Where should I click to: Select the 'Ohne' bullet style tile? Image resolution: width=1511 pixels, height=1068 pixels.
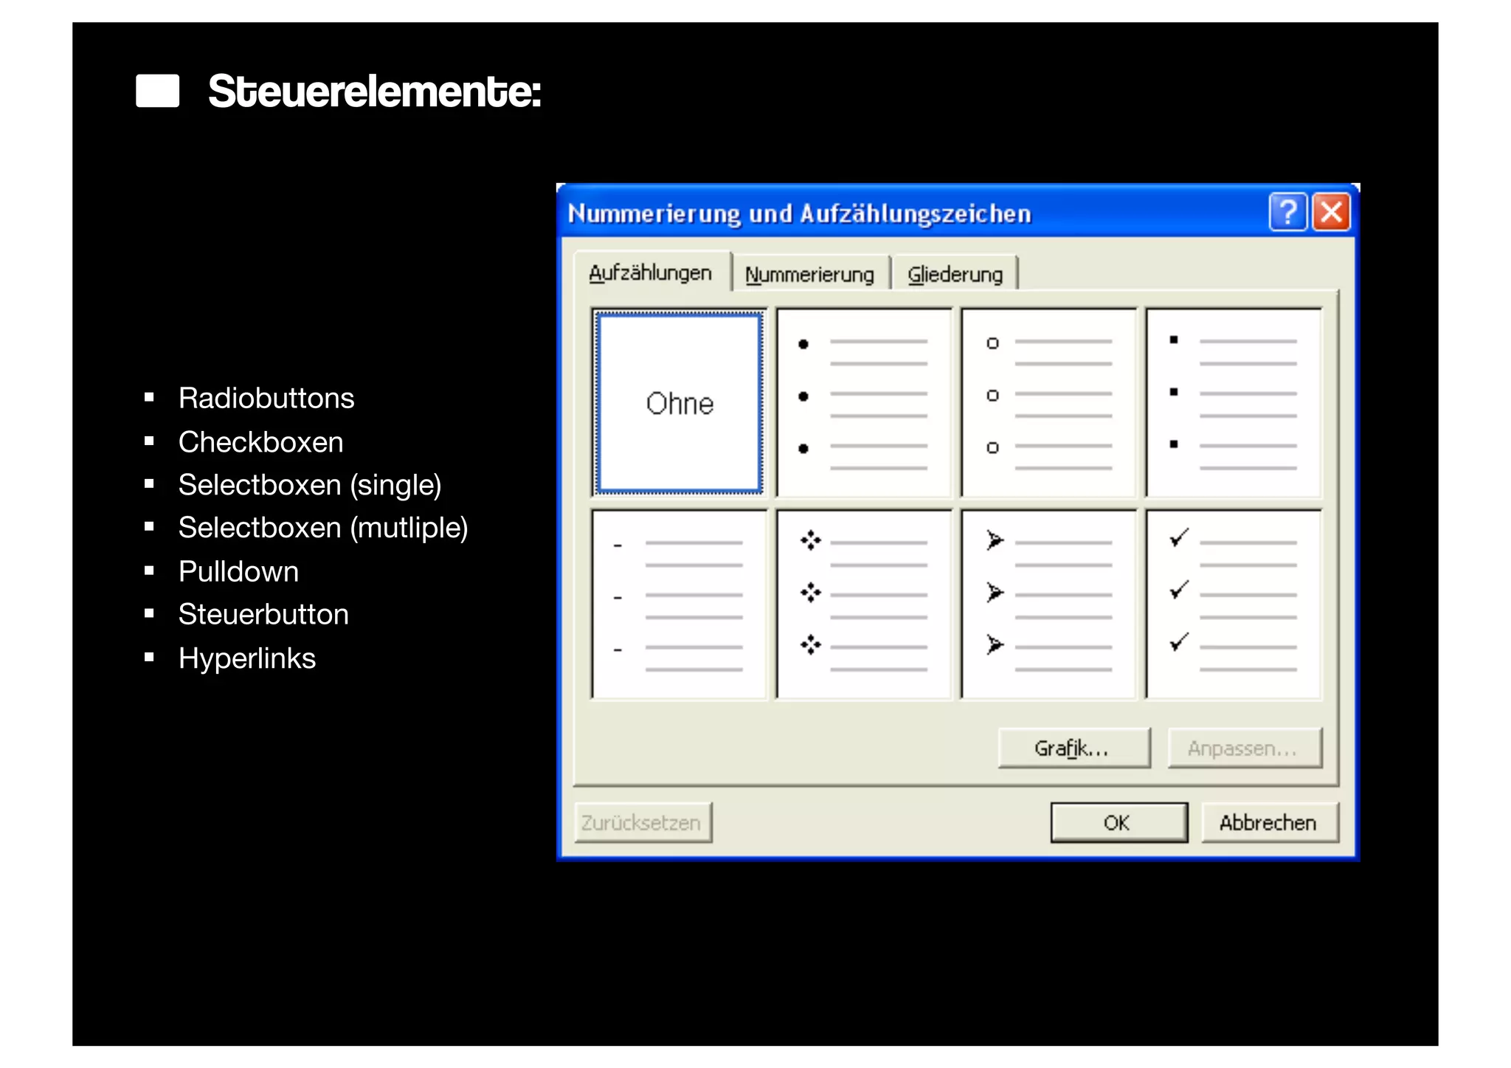[x=679, y=403]
